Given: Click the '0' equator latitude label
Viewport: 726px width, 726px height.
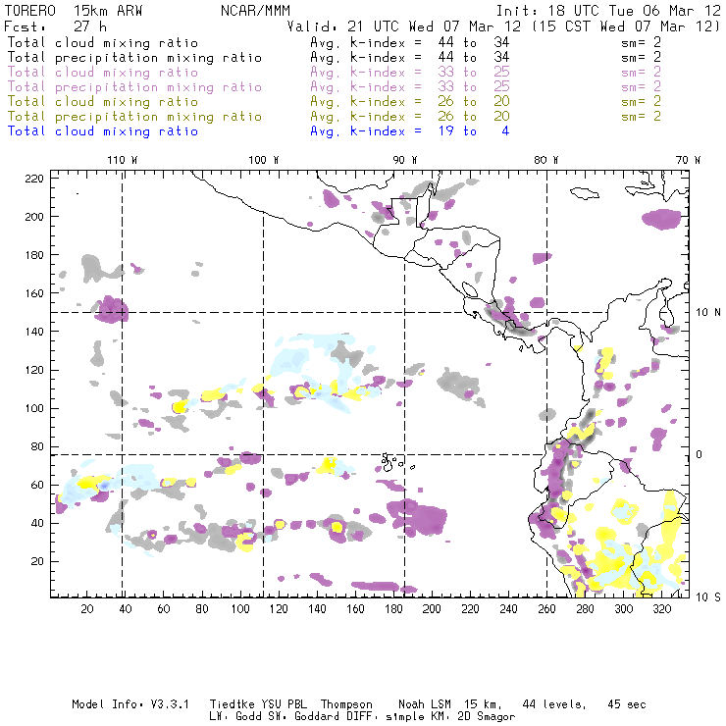Looking at the screenshot, I should tap(700, 454).
